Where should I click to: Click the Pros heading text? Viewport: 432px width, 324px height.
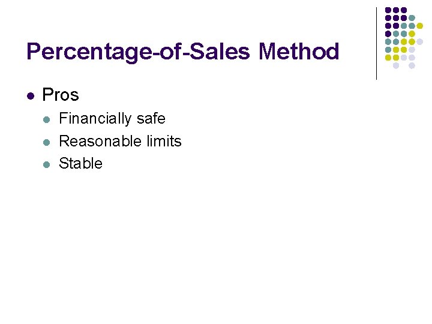(x=61, y=95)
